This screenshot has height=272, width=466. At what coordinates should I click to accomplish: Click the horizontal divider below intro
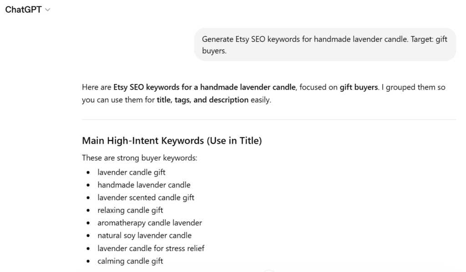(x=268, y=120)
